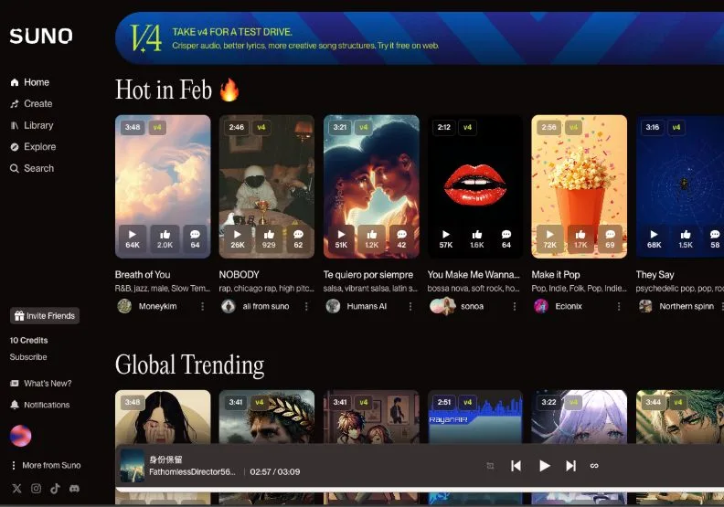Open comments on NOBODY
The height and width of the screenshot is (507, 724).
click(298, 239)
